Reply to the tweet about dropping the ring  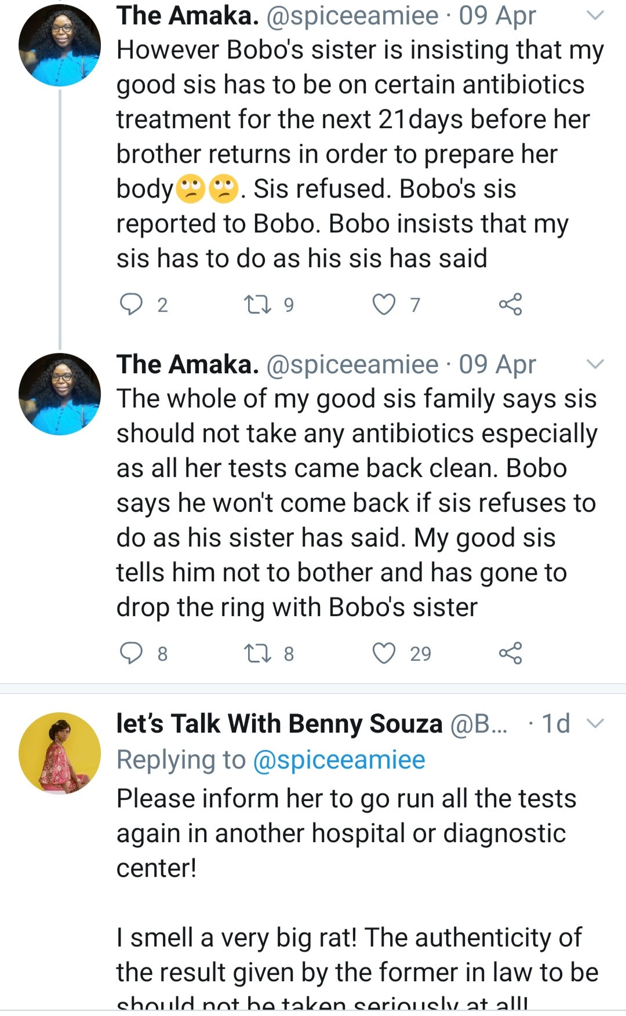coord(132,653)
